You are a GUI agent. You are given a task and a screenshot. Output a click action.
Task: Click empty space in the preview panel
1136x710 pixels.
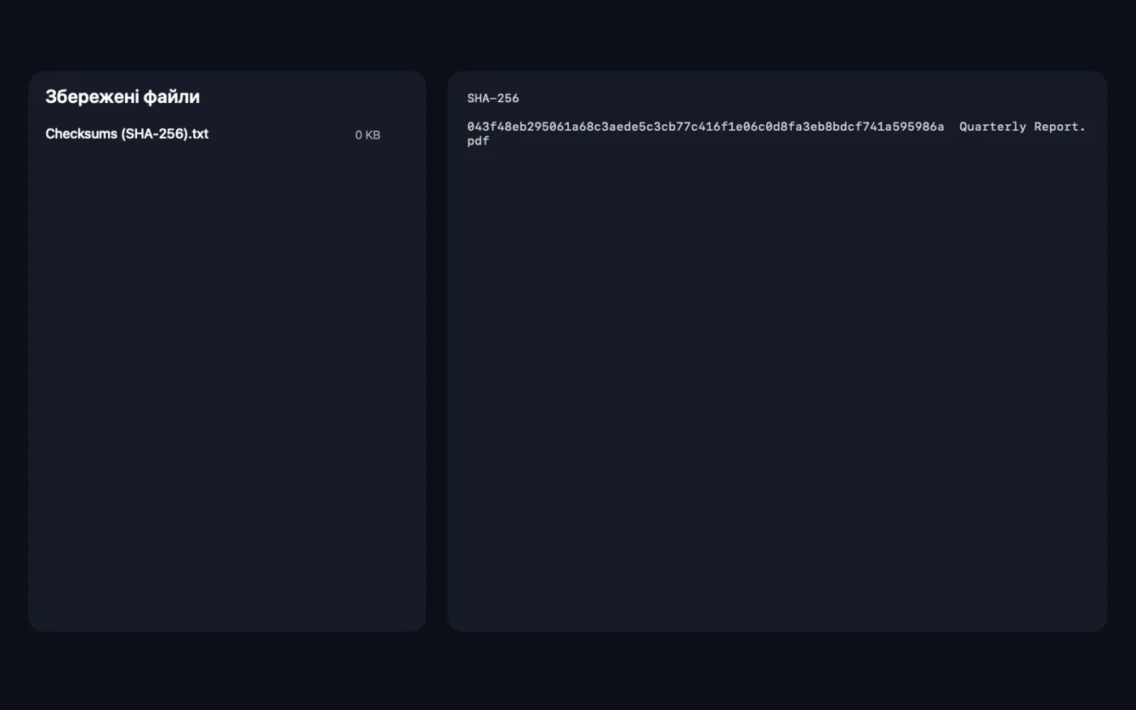coord(777,389)
